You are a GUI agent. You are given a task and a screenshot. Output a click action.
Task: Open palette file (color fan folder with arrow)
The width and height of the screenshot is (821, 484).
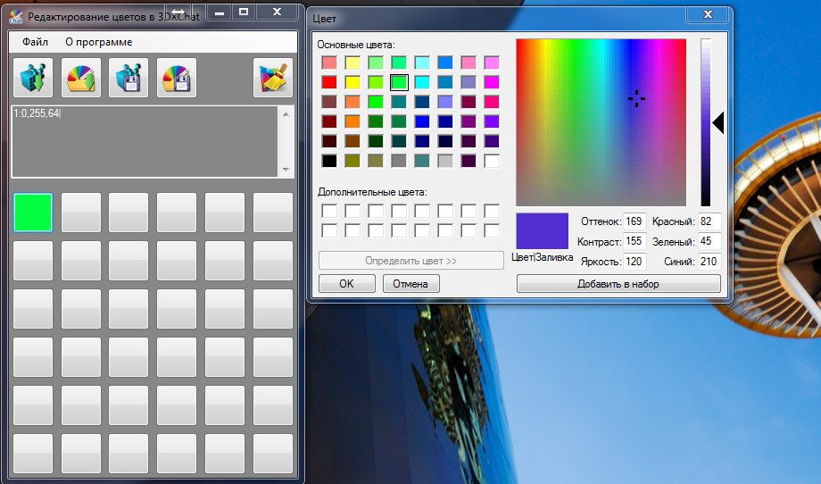point(81,78)
